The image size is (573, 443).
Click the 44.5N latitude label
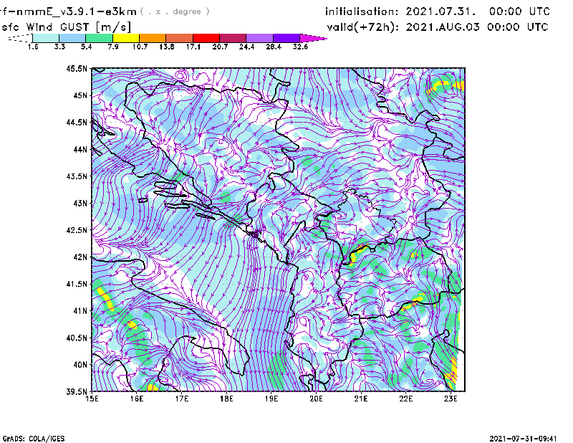pos(77,122)
